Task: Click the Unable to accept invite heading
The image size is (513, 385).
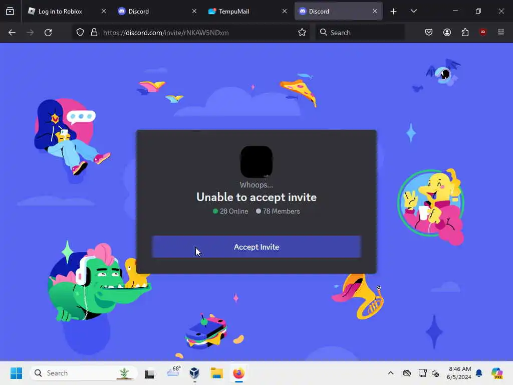Action: pyautogui.click(x=256, y=197)
